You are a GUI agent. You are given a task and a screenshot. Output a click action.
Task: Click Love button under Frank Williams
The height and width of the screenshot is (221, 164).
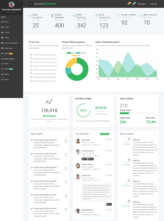[x=91, y=159]
